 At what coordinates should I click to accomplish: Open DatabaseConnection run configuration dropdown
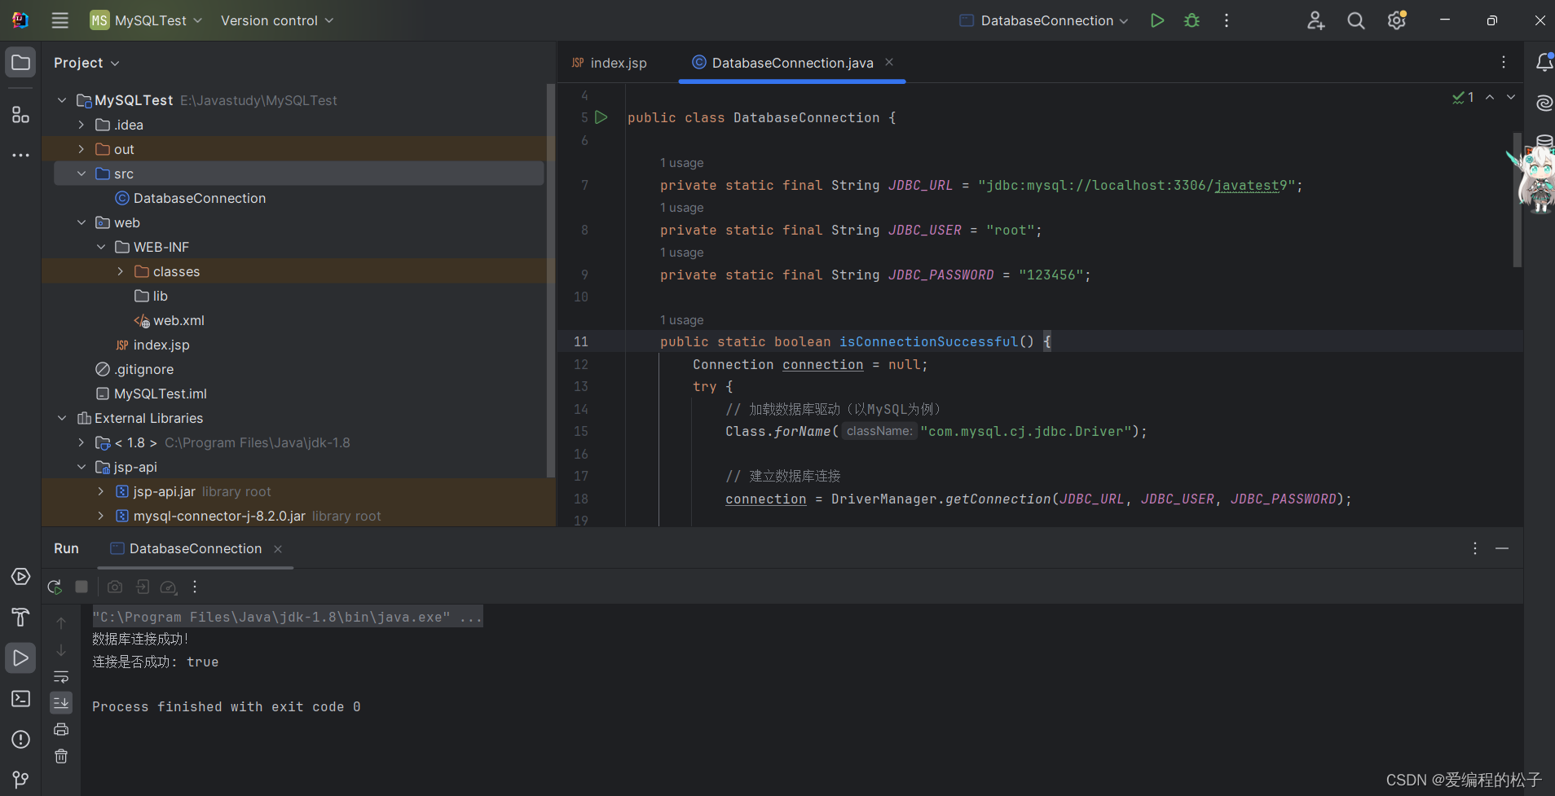tap(1044, 20)
